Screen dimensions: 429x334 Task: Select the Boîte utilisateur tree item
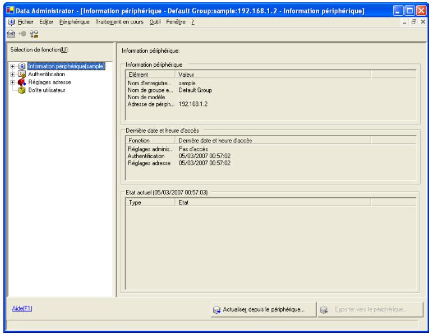[x=47, y=90]
